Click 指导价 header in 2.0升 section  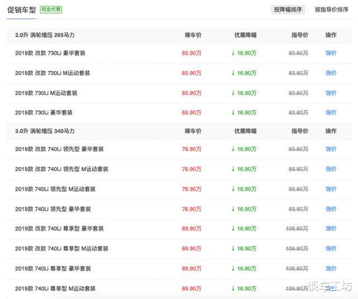click(x=300, y=35)
